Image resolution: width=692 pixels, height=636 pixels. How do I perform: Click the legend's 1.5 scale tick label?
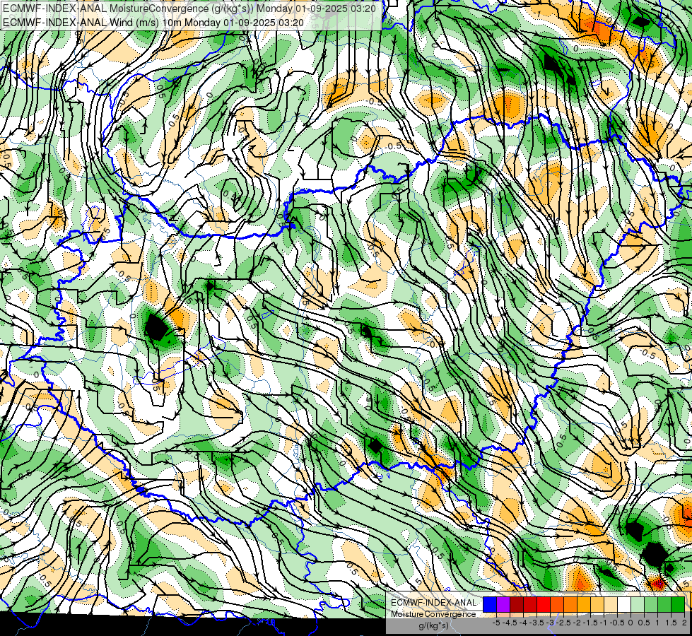click(671, 623)
